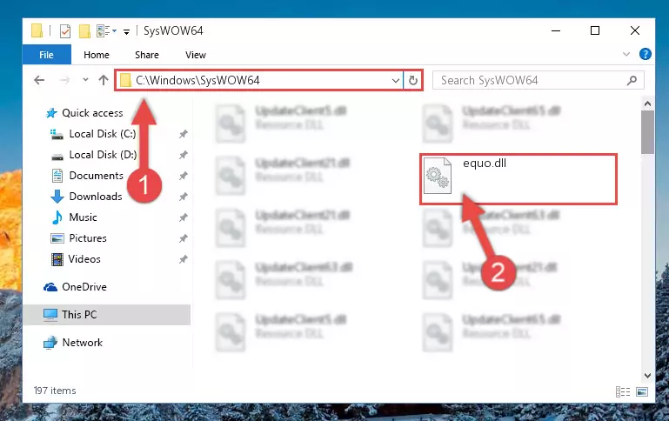Screen dimensions: 669x421
Task: Click the scrollbar down arrow
Action: coord(647,376)
